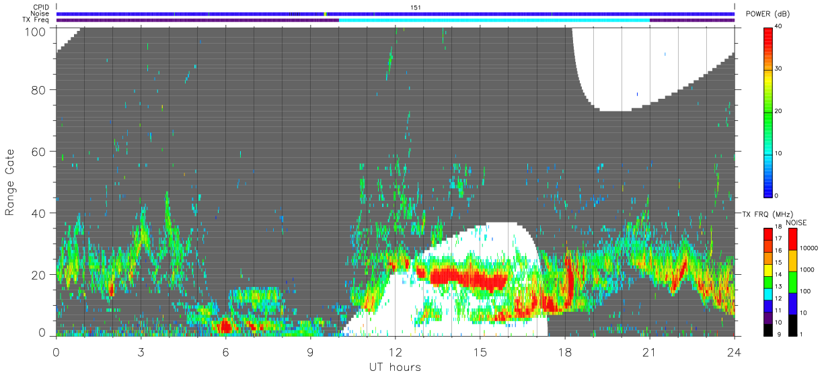
Task: Click the 100 label on the NOISE legend
Action: [804, 291]
